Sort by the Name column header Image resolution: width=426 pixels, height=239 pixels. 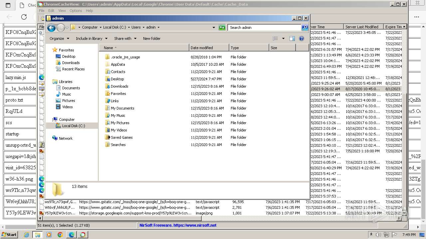coord(144,48)
